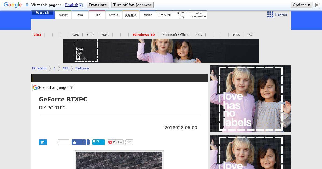322x169 pixels.
Task: Select the Microsoft Office topic link
Action: [175, 35]
